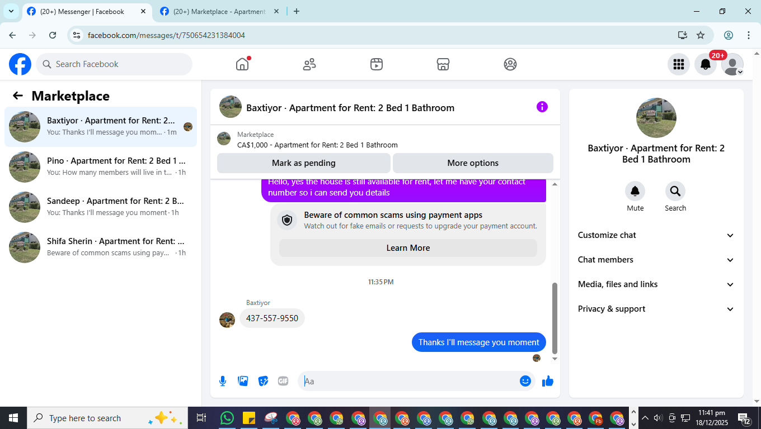Click scroll-down arrow of chat scrollbar
Image resolution: width=761 pixels, height=429 pixels.
(555, 358)
